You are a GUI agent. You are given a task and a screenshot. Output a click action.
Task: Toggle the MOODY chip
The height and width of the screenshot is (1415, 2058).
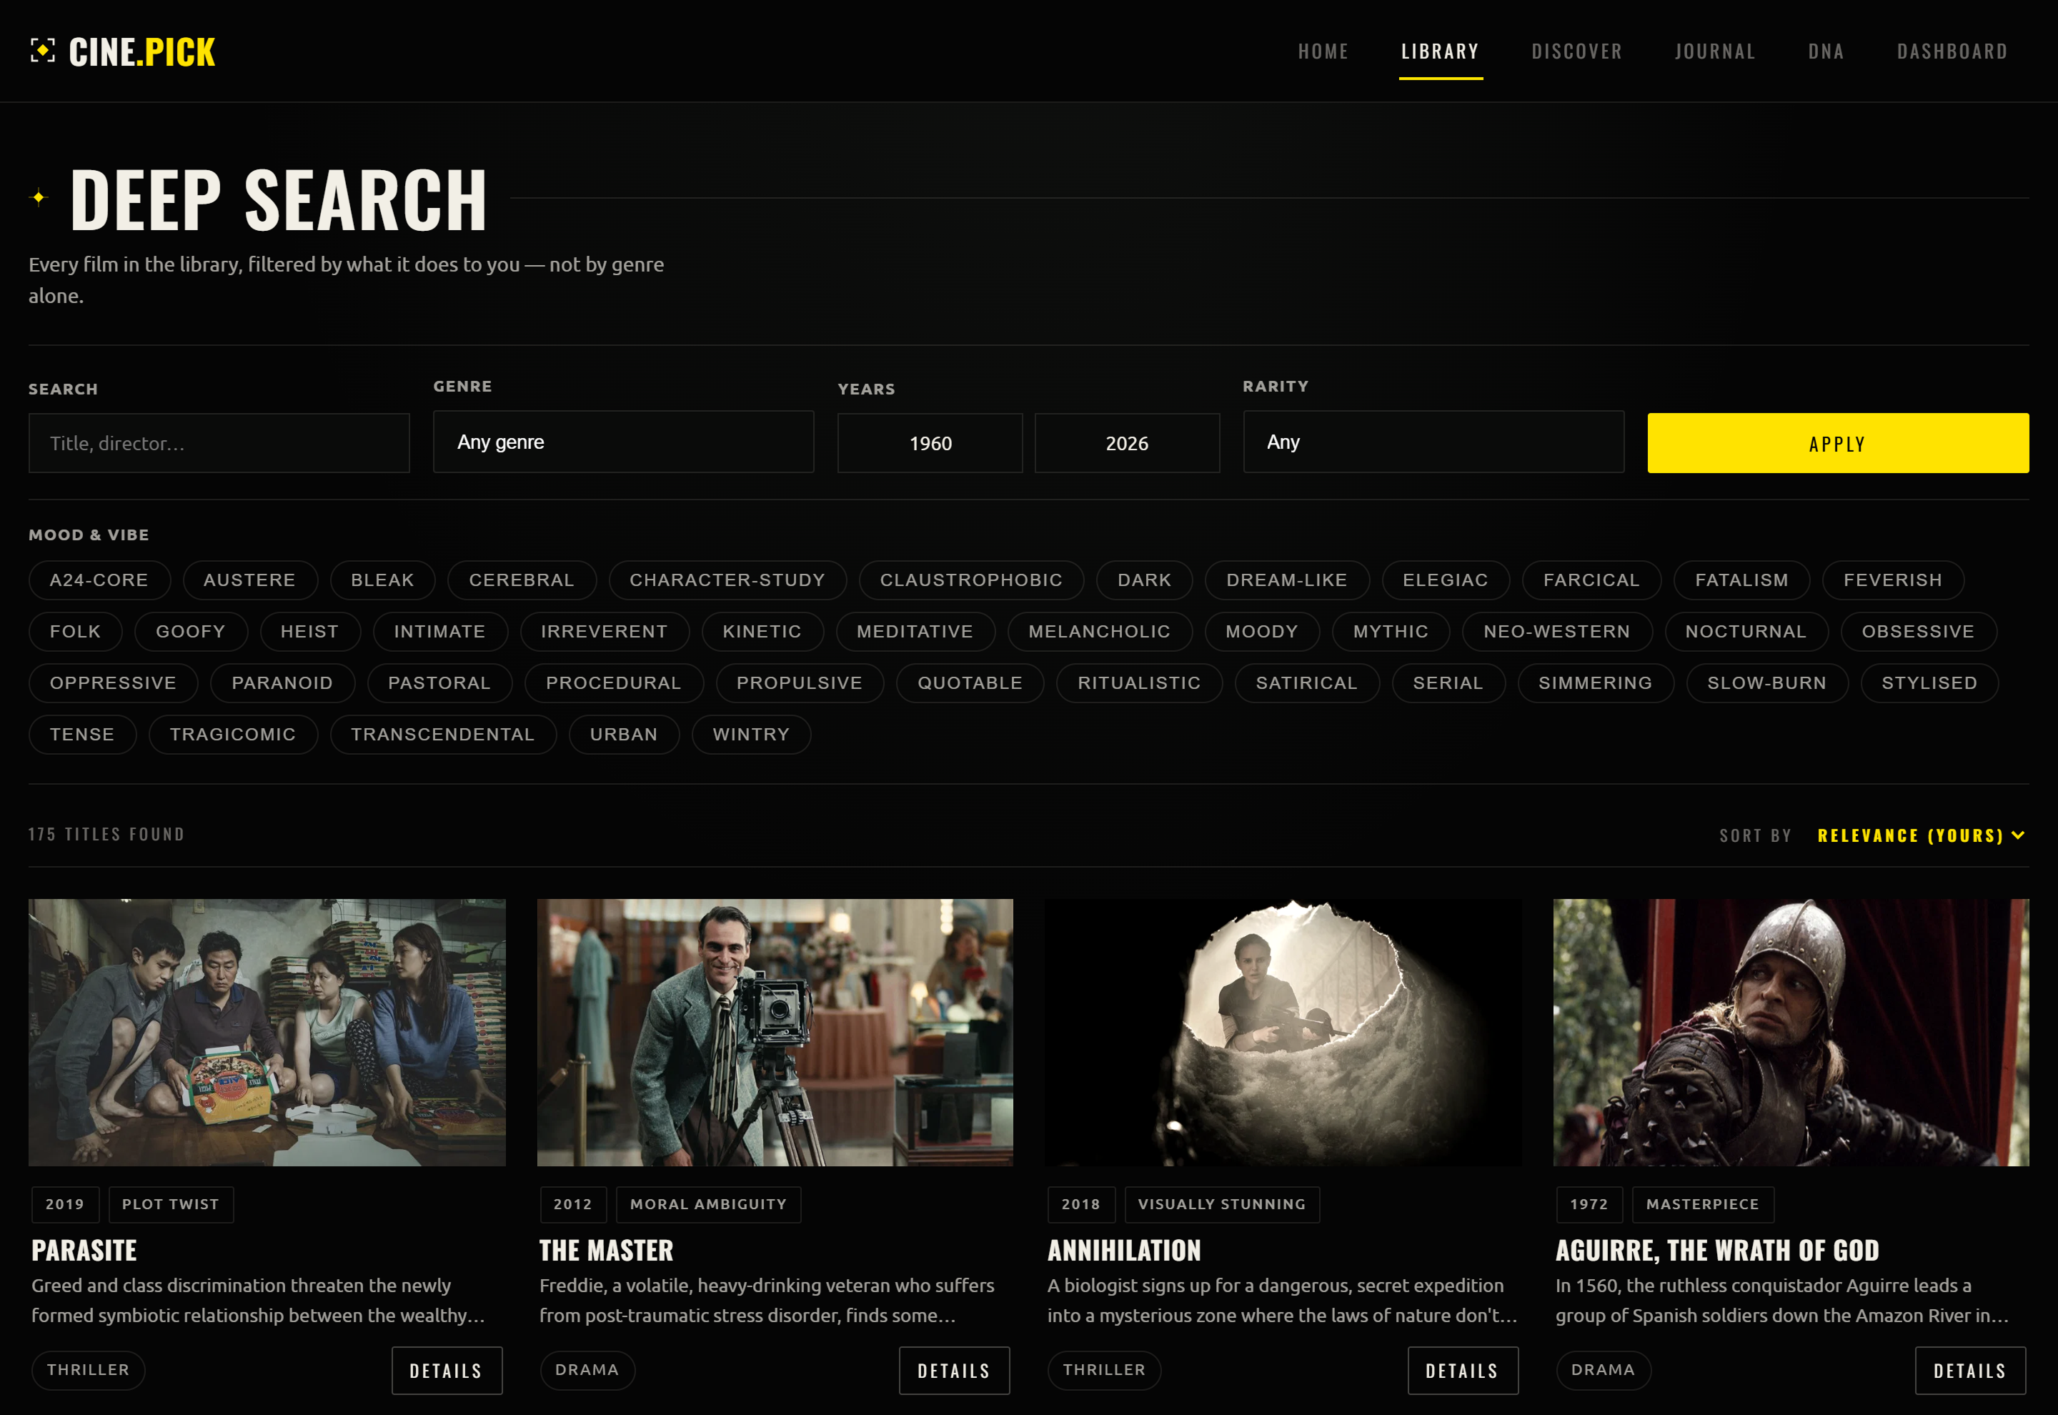(1261, 631)
